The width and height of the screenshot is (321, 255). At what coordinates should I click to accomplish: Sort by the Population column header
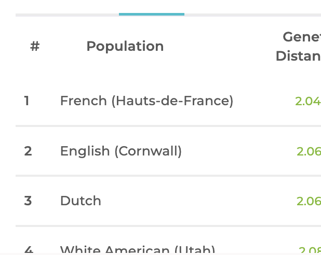[x=125, y=46]
